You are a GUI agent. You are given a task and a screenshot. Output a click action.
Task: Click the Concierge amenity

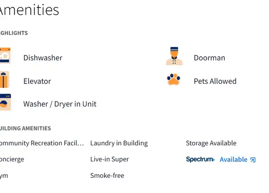click(12, 159)
